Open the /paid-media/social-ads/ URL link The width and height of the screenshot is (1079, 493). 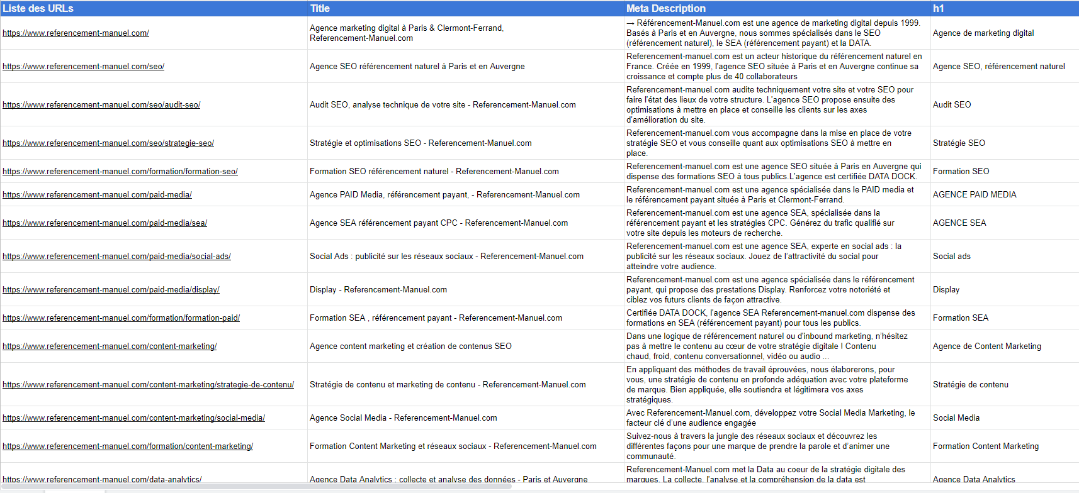(116, 257)
